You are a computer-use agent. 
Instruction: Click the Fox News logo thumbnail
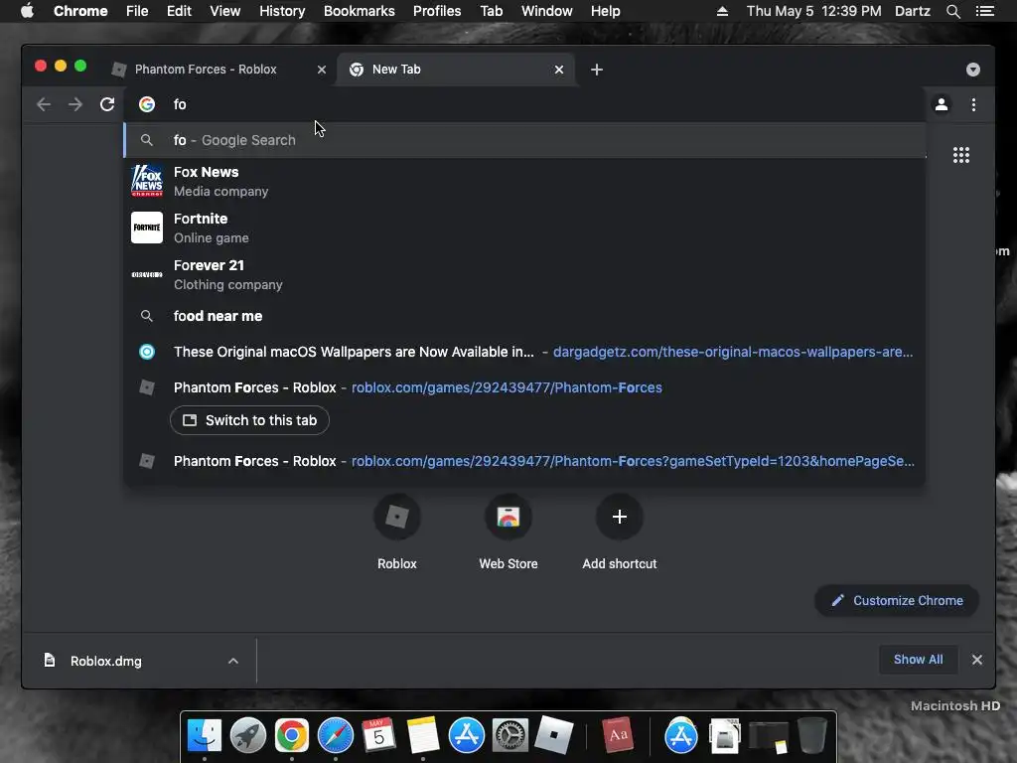[147, 181]
